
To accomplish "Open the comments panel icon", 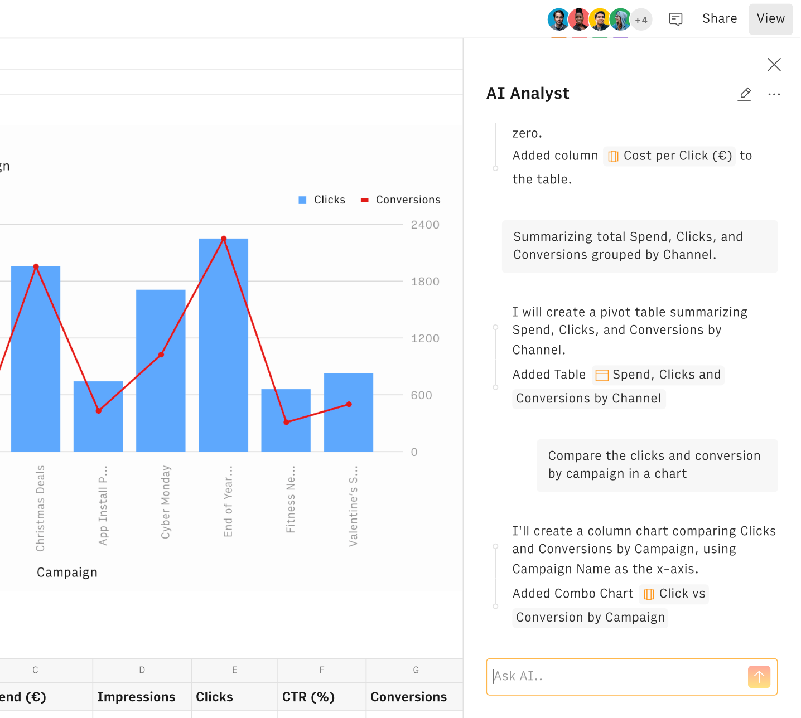I will coord(675,19).
